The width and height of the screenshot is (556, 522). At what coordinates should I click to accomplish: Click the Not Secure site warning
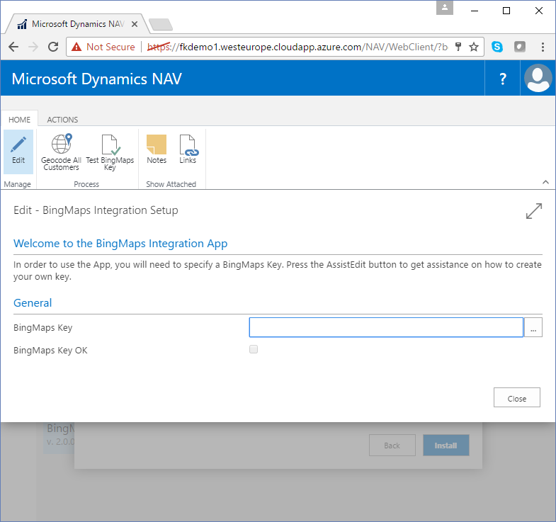click(x=103, y=47)
